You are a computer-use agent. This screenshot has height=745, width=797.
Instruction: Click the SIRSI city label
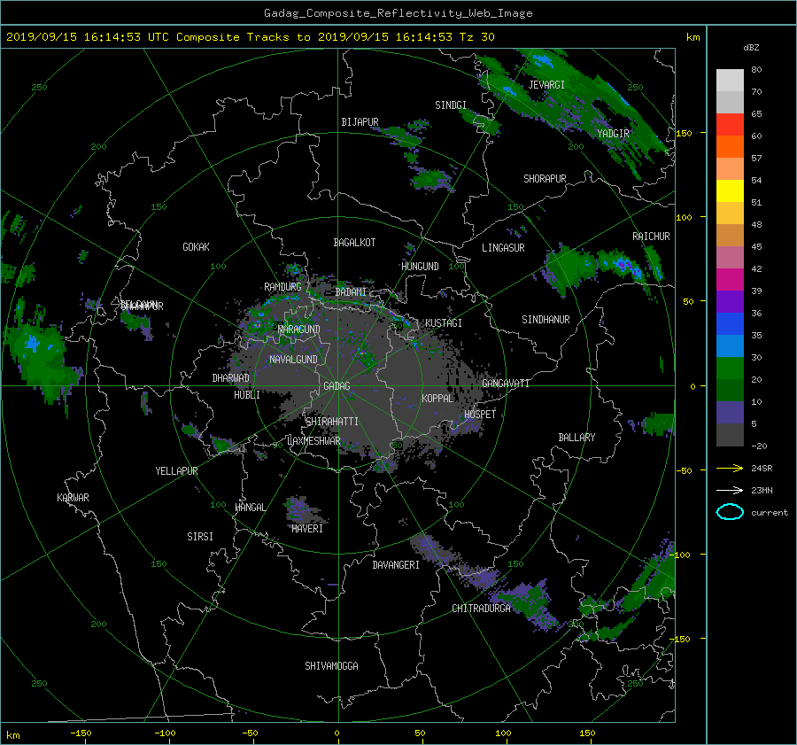pos(200,537)
